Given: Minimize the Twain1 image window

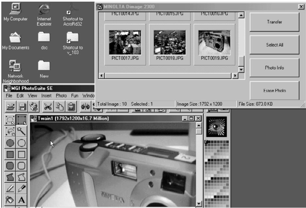Looking at the screenshot, I should pos(185,118).
